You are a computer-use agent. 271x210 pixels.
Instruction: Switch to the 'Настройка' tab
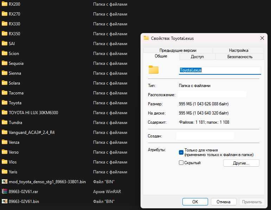click(239, 50)
